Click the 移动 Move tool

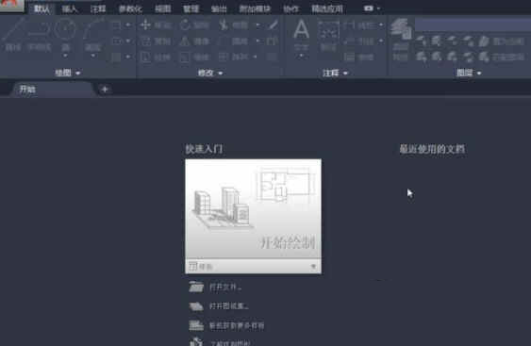[157, 25]
